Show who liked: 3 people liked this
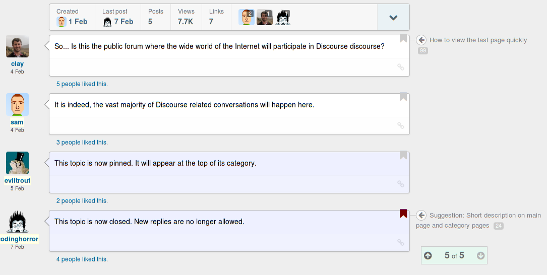This screenshot has height=275, width=547. click(x=82, y=142)
